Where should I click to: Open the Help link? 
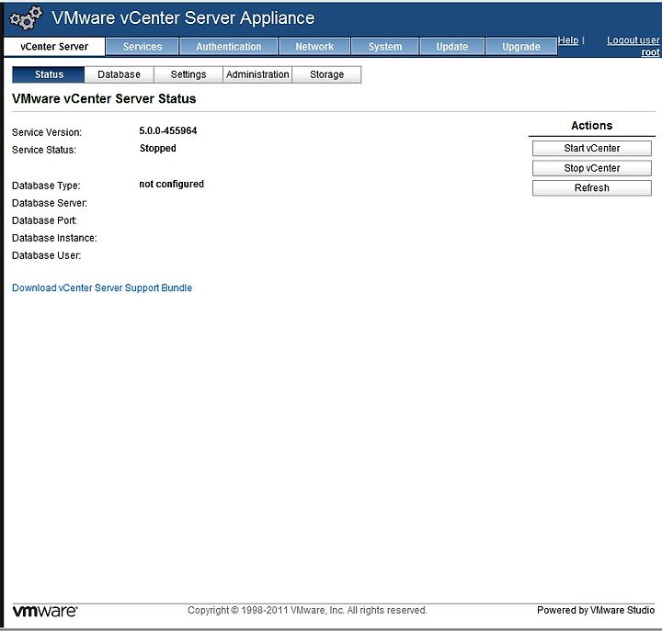[x=568, y=40]
